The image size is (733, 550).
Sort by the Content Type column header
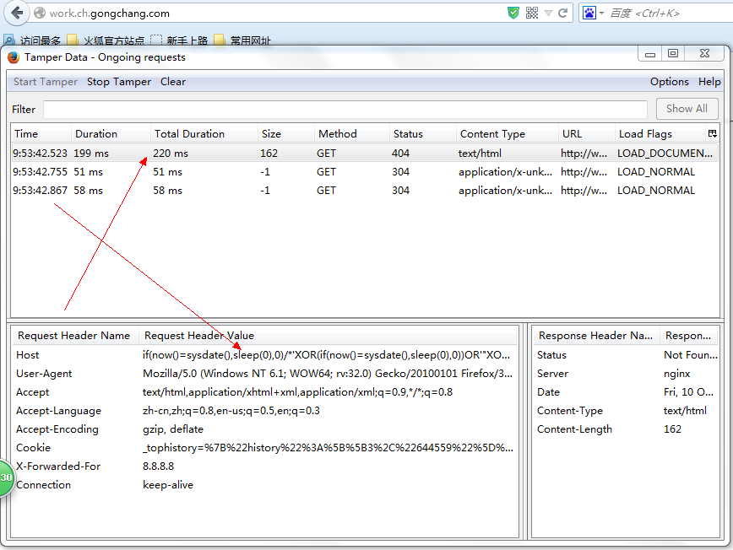[x=508, y=134]
